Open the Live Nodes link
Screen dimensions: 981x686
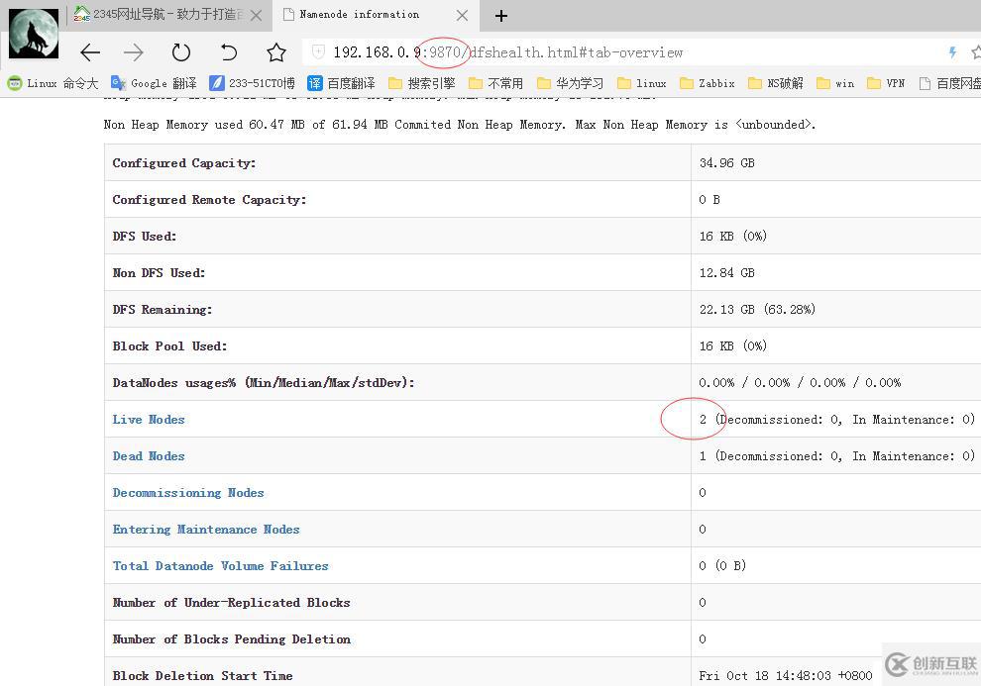149,420
